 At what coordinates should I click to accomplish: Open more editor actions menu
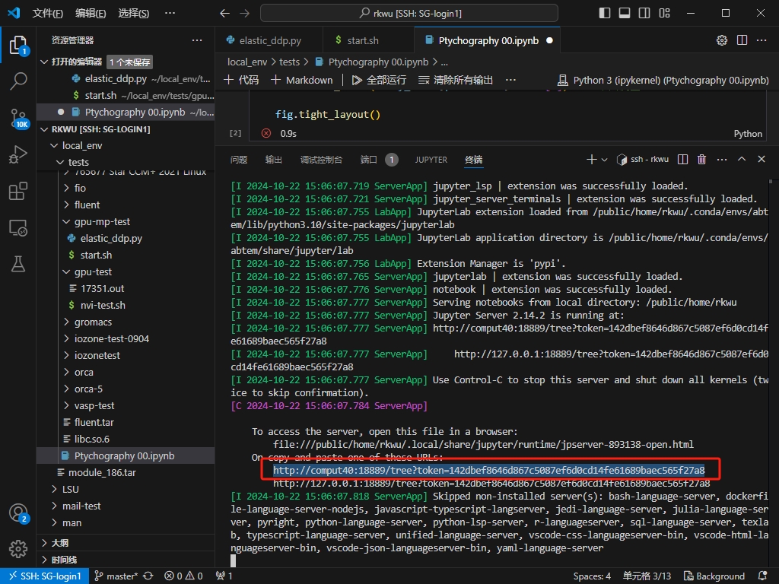click(x=762, y=40)
